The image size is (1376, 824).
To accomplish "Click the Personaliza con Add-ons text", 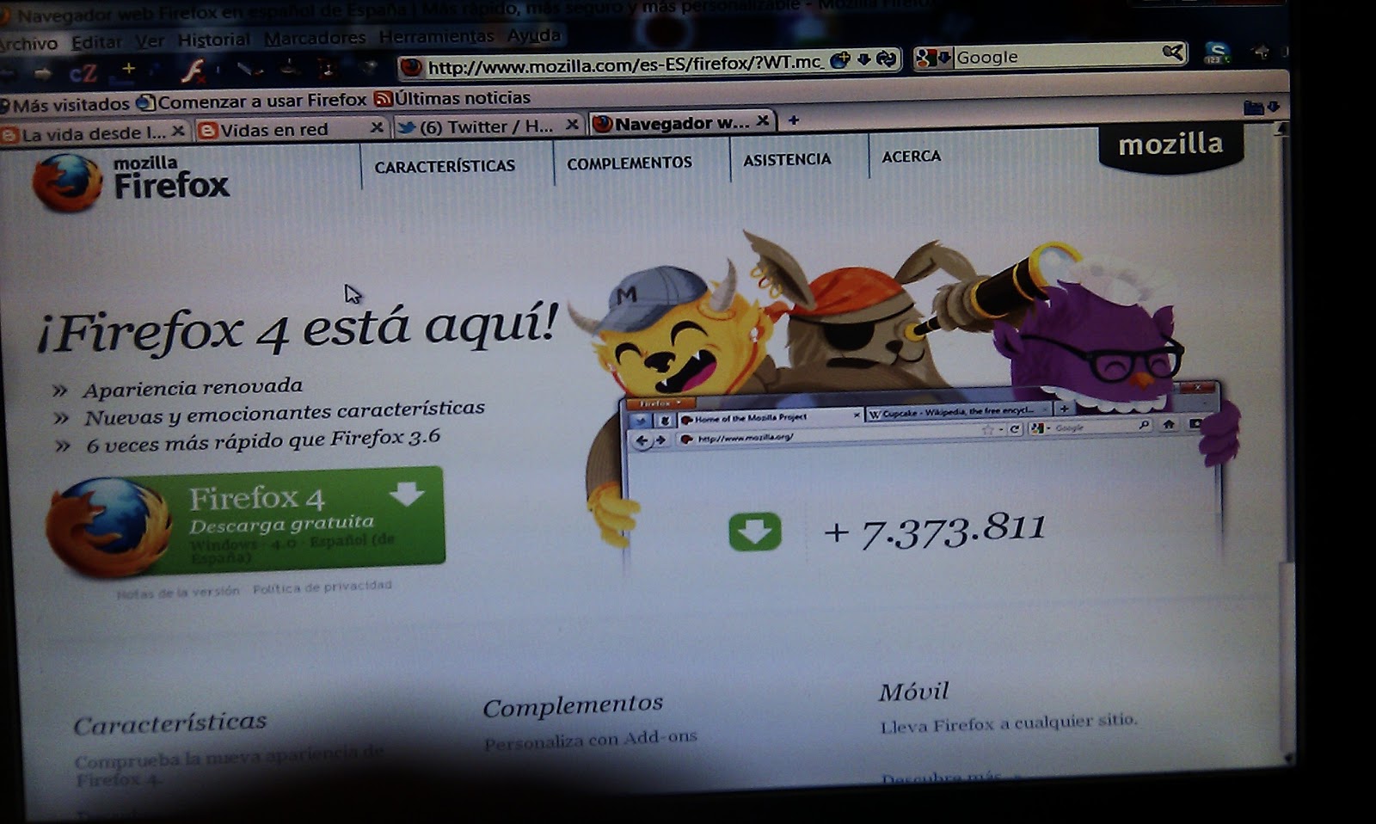I will point(591,740).
